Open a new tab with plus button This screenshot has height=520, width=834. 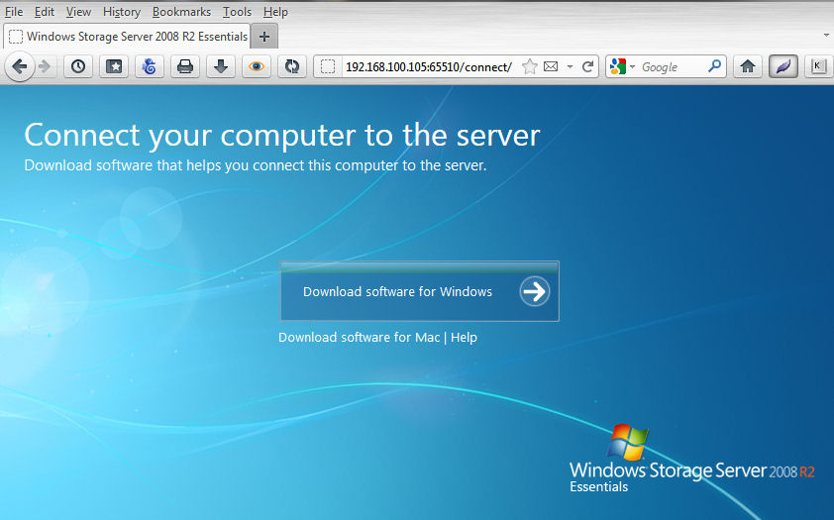coord(264,37)
